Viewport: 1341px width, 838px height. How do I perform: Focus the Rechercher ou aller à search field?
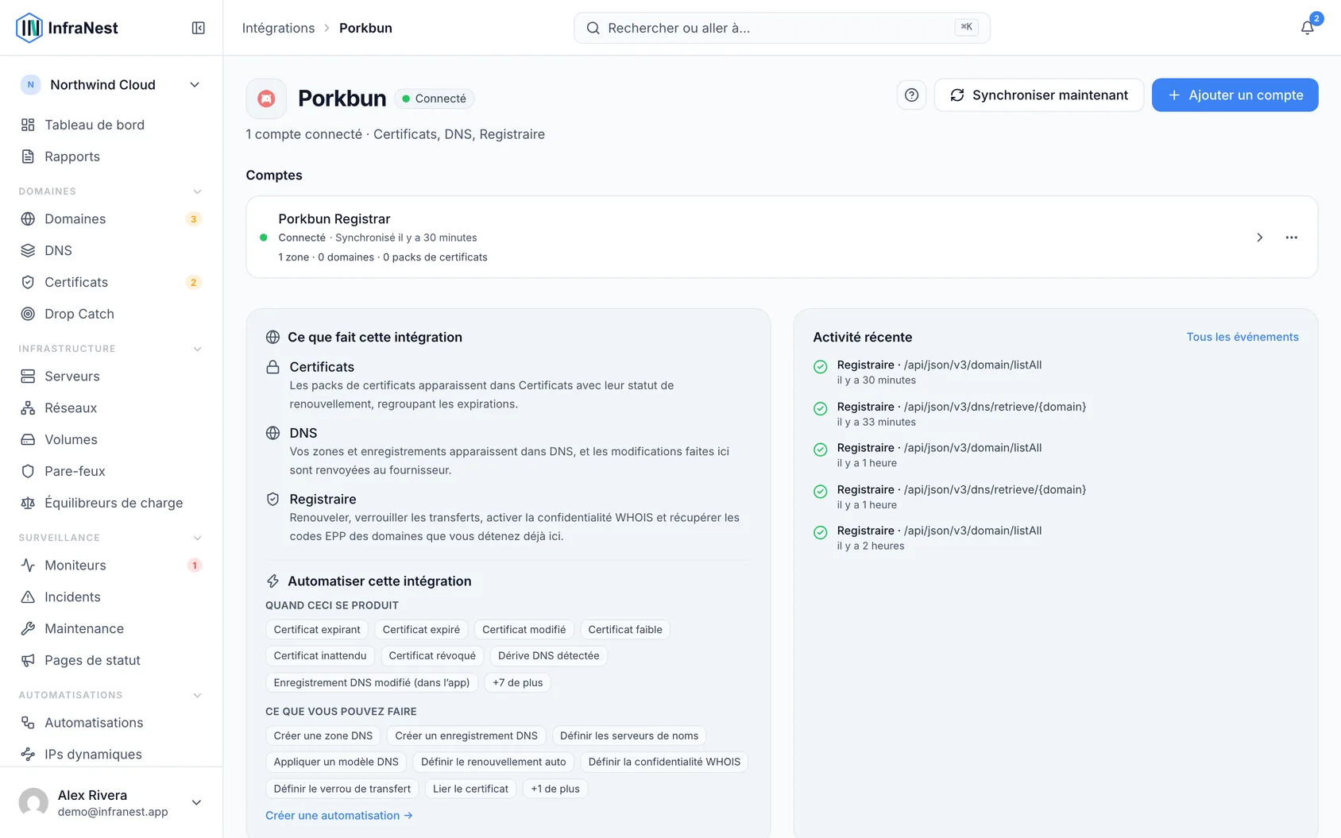782,28
